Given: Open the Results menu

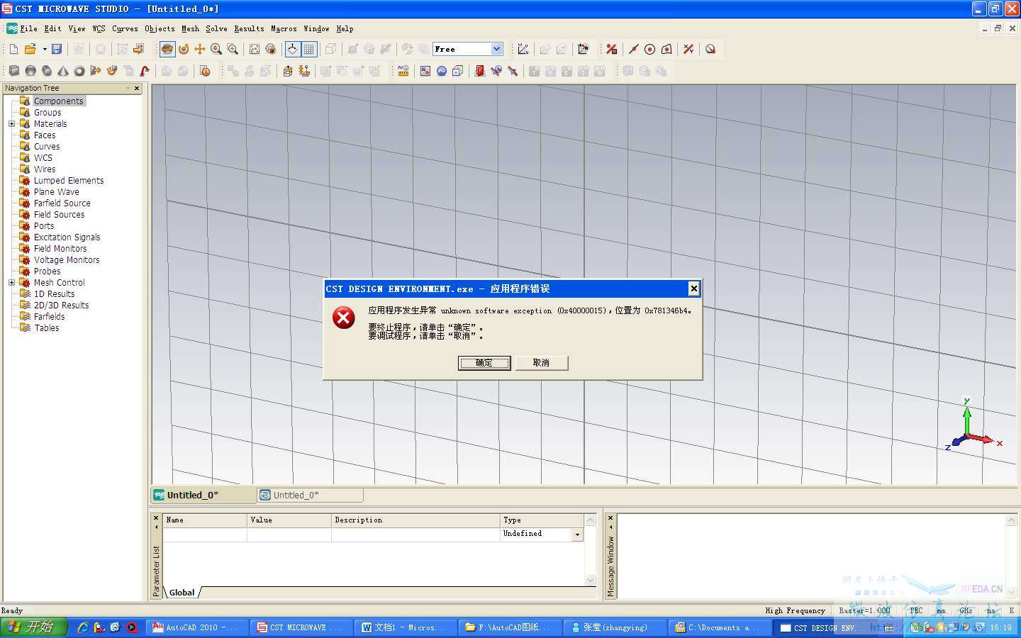Looking at the screenshot, I should 249,29.
